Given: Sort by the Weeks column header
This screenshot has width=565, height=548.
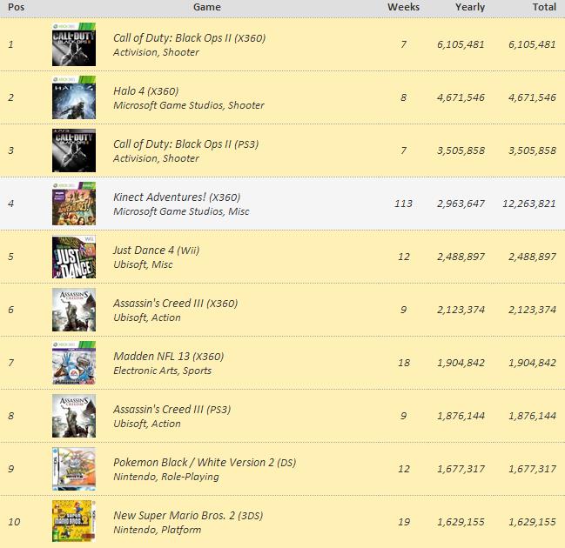Looking at the screenshot, I should click(x=403, y=7).
